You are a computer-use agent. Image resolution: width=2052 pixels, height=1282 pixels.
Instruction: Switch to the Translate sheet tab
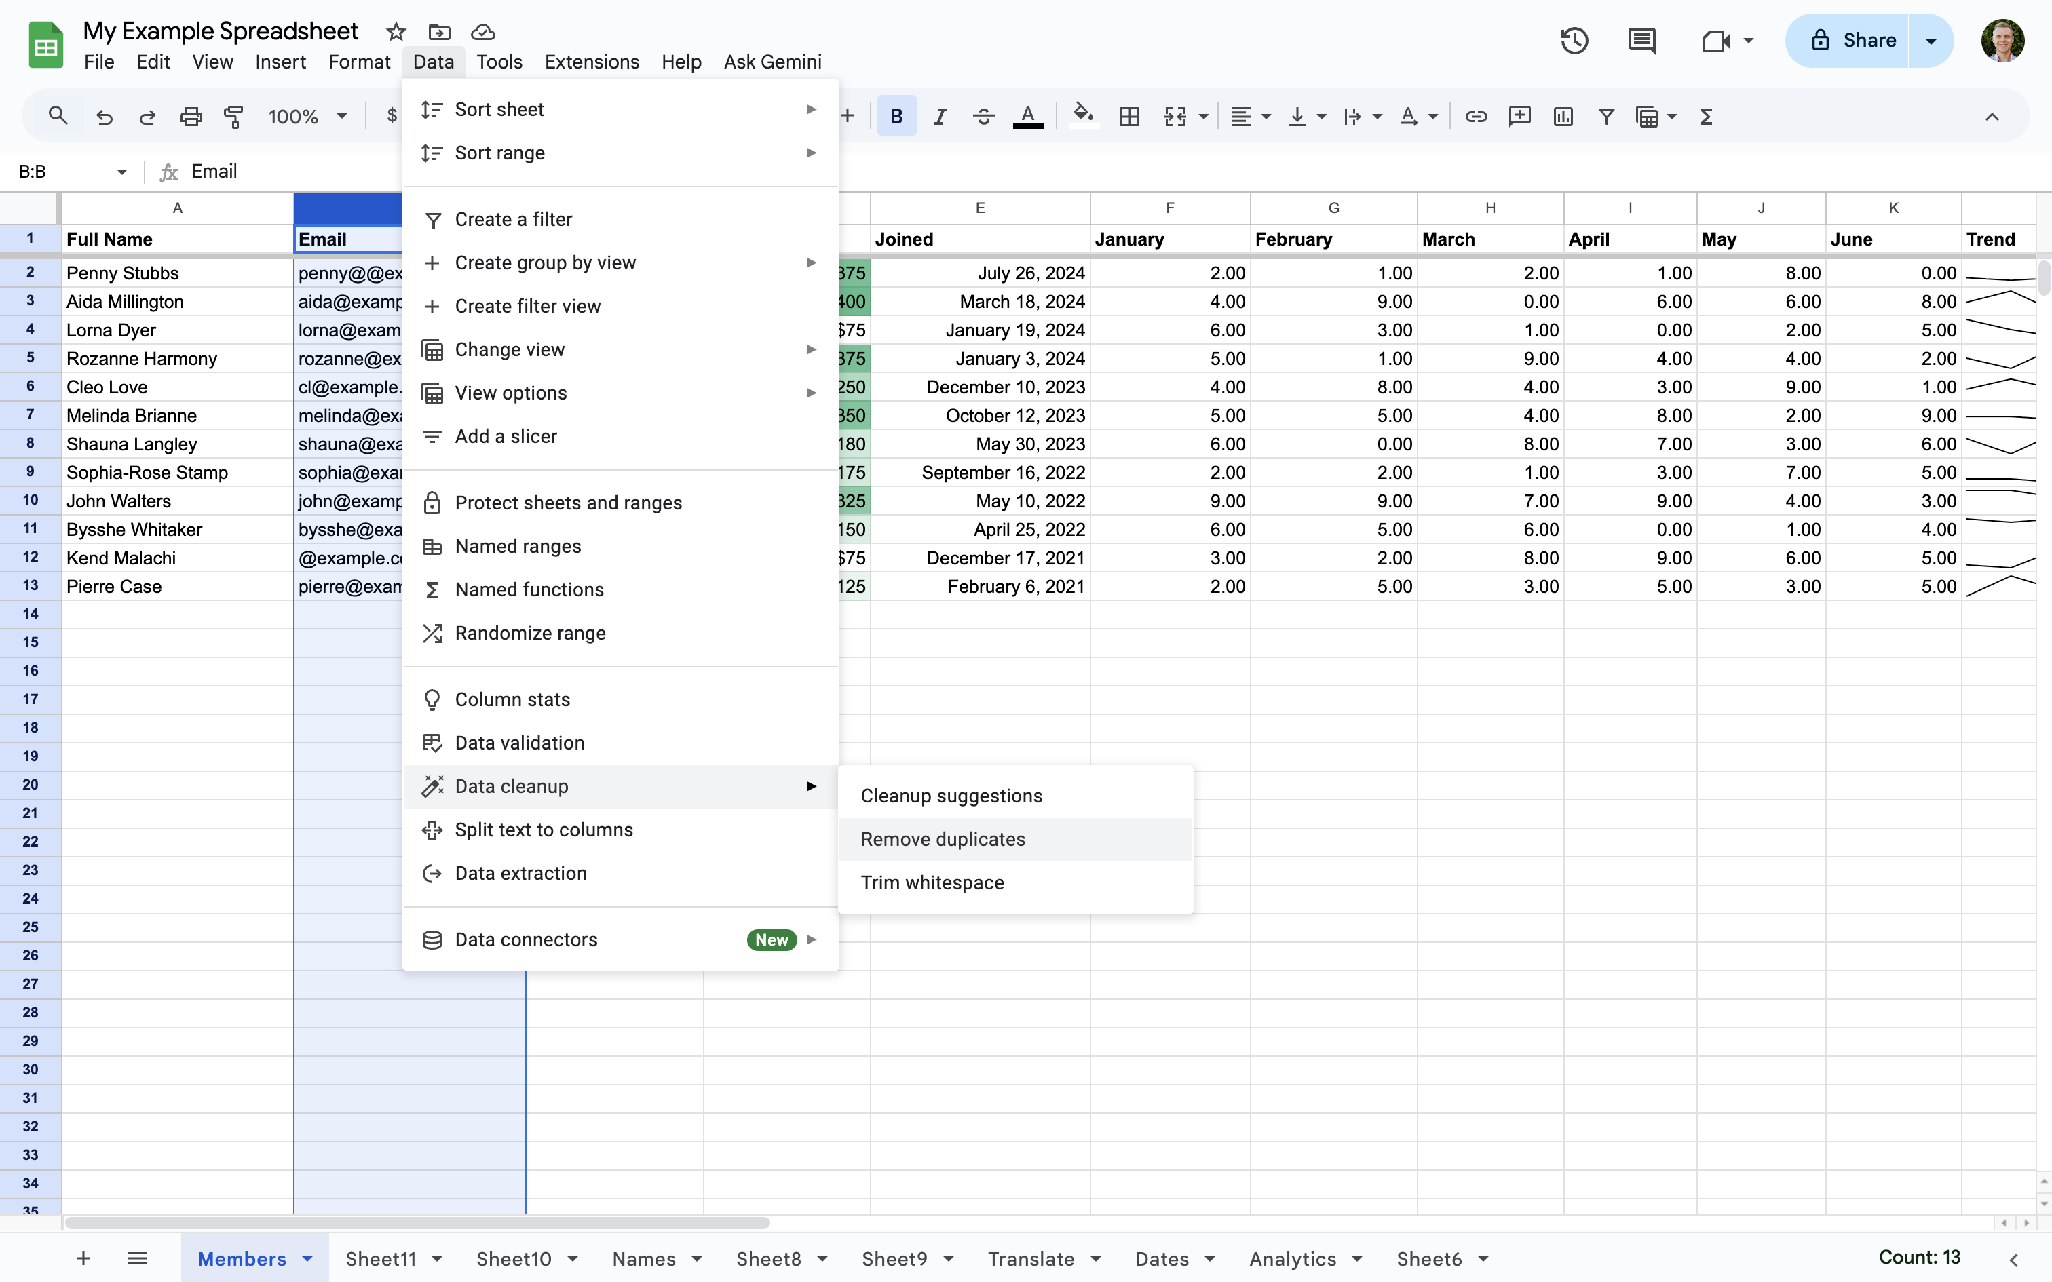[x=1031, y=1259]
